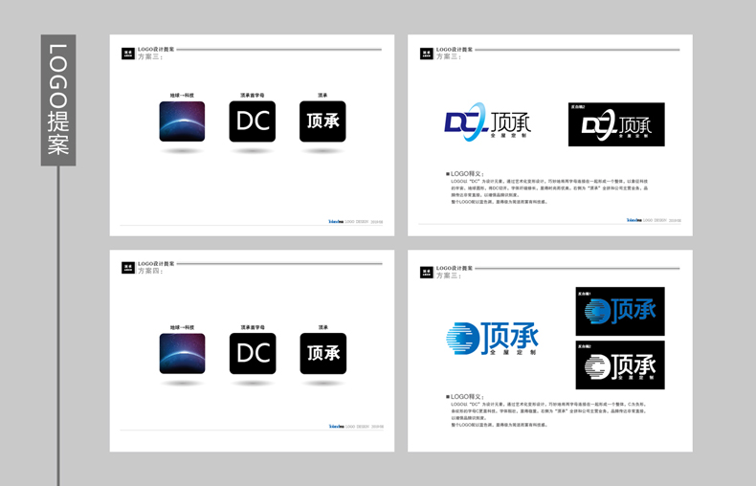Click the black 顶承 tile in 方案三 slide
The width and height of the screenshot is (756, 486).
coord(322,121)
